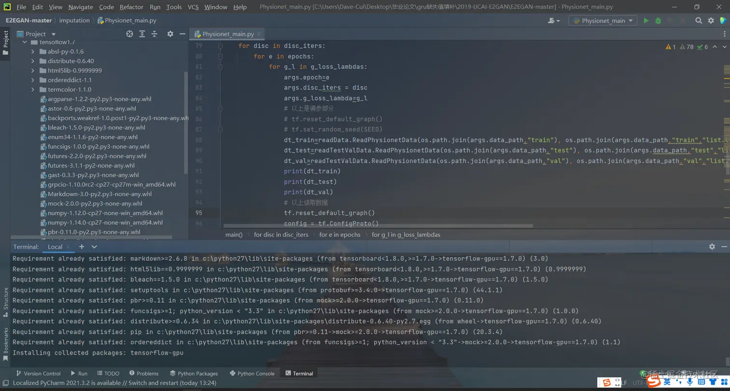Open Terminal panel settings gear
Viewport: 730px width, 391px height.
pyautogui.click(x=712, y=247)
